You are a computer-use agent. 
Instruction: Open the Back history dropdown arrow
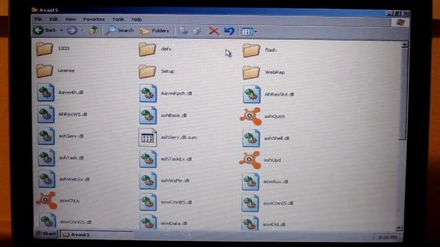(61, 30)
